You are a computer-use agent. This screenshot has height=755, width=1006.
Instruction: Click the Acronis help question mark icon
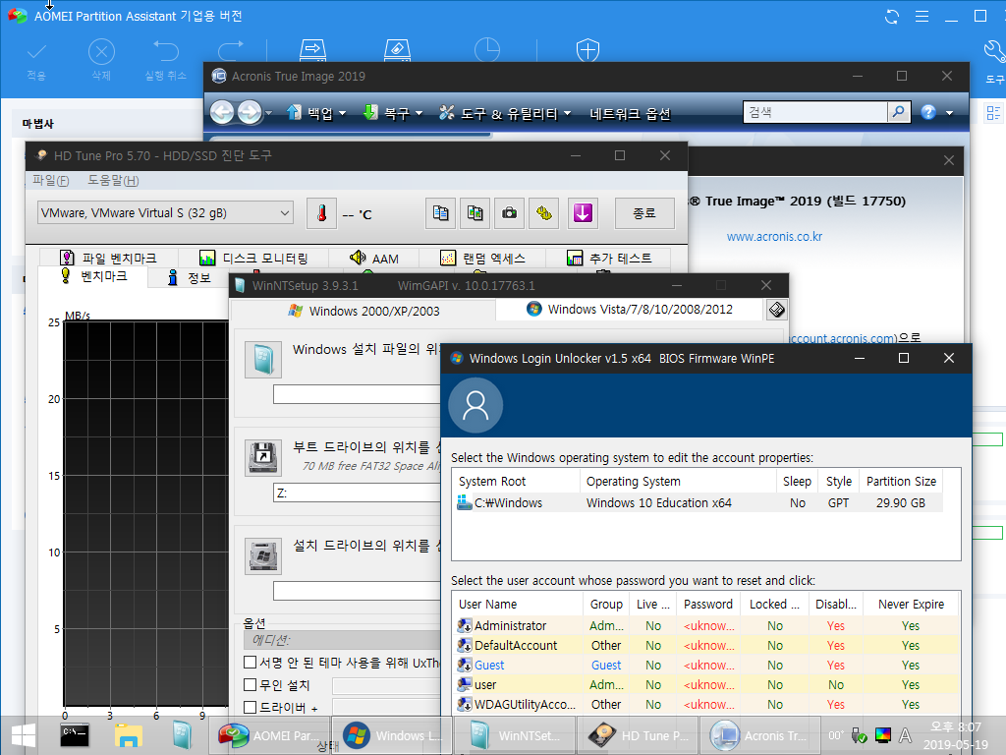point(927,112)
